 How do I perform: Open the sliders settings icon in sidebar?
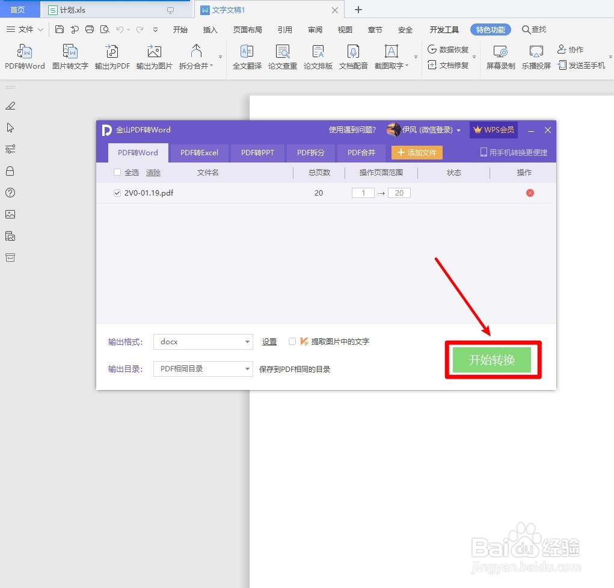(10, 149)
